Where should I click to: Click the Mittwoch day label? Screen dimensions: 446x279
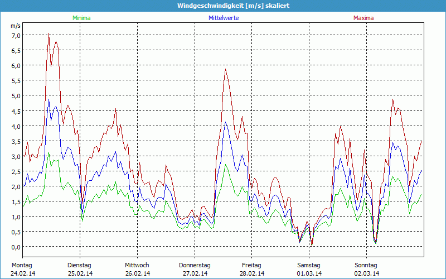point(137,266)
